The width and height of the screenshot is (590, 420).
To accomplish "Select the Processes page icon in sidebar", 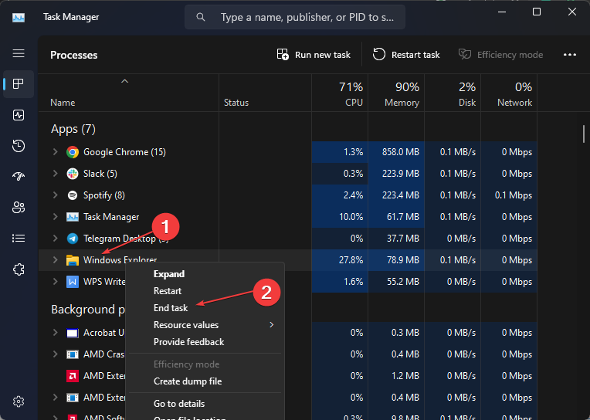I will (19, 83).
